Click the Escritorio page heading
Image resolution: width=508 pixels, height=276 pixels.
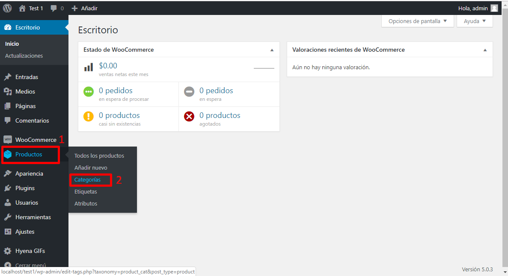(x=98, y=30)
